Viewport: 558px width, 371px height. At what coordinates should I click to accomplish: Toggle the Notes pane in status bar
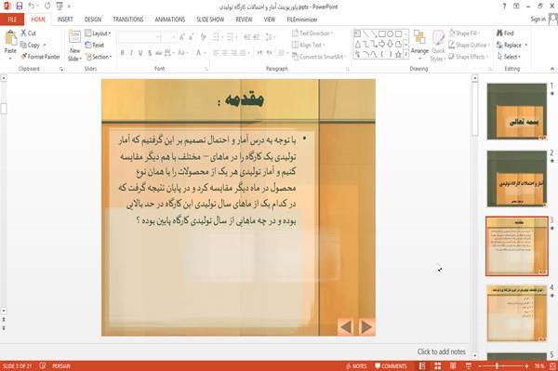pyautogui.click(x=356, y=366)
